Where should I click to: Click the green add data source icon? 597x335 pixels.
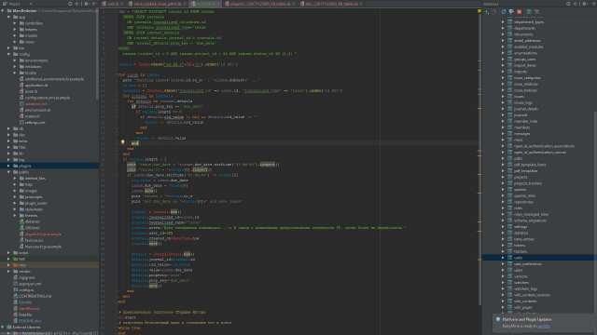[x=487, y=12]
